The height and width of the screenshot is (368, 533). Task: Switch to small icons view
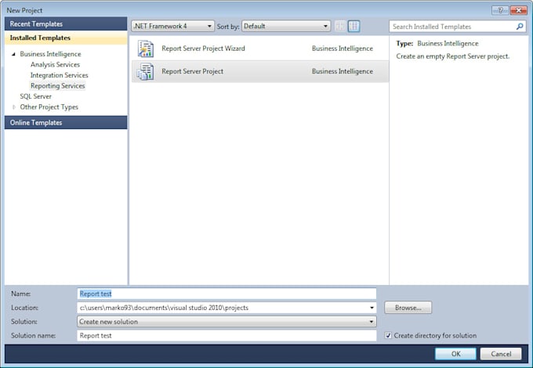(340, 26)
